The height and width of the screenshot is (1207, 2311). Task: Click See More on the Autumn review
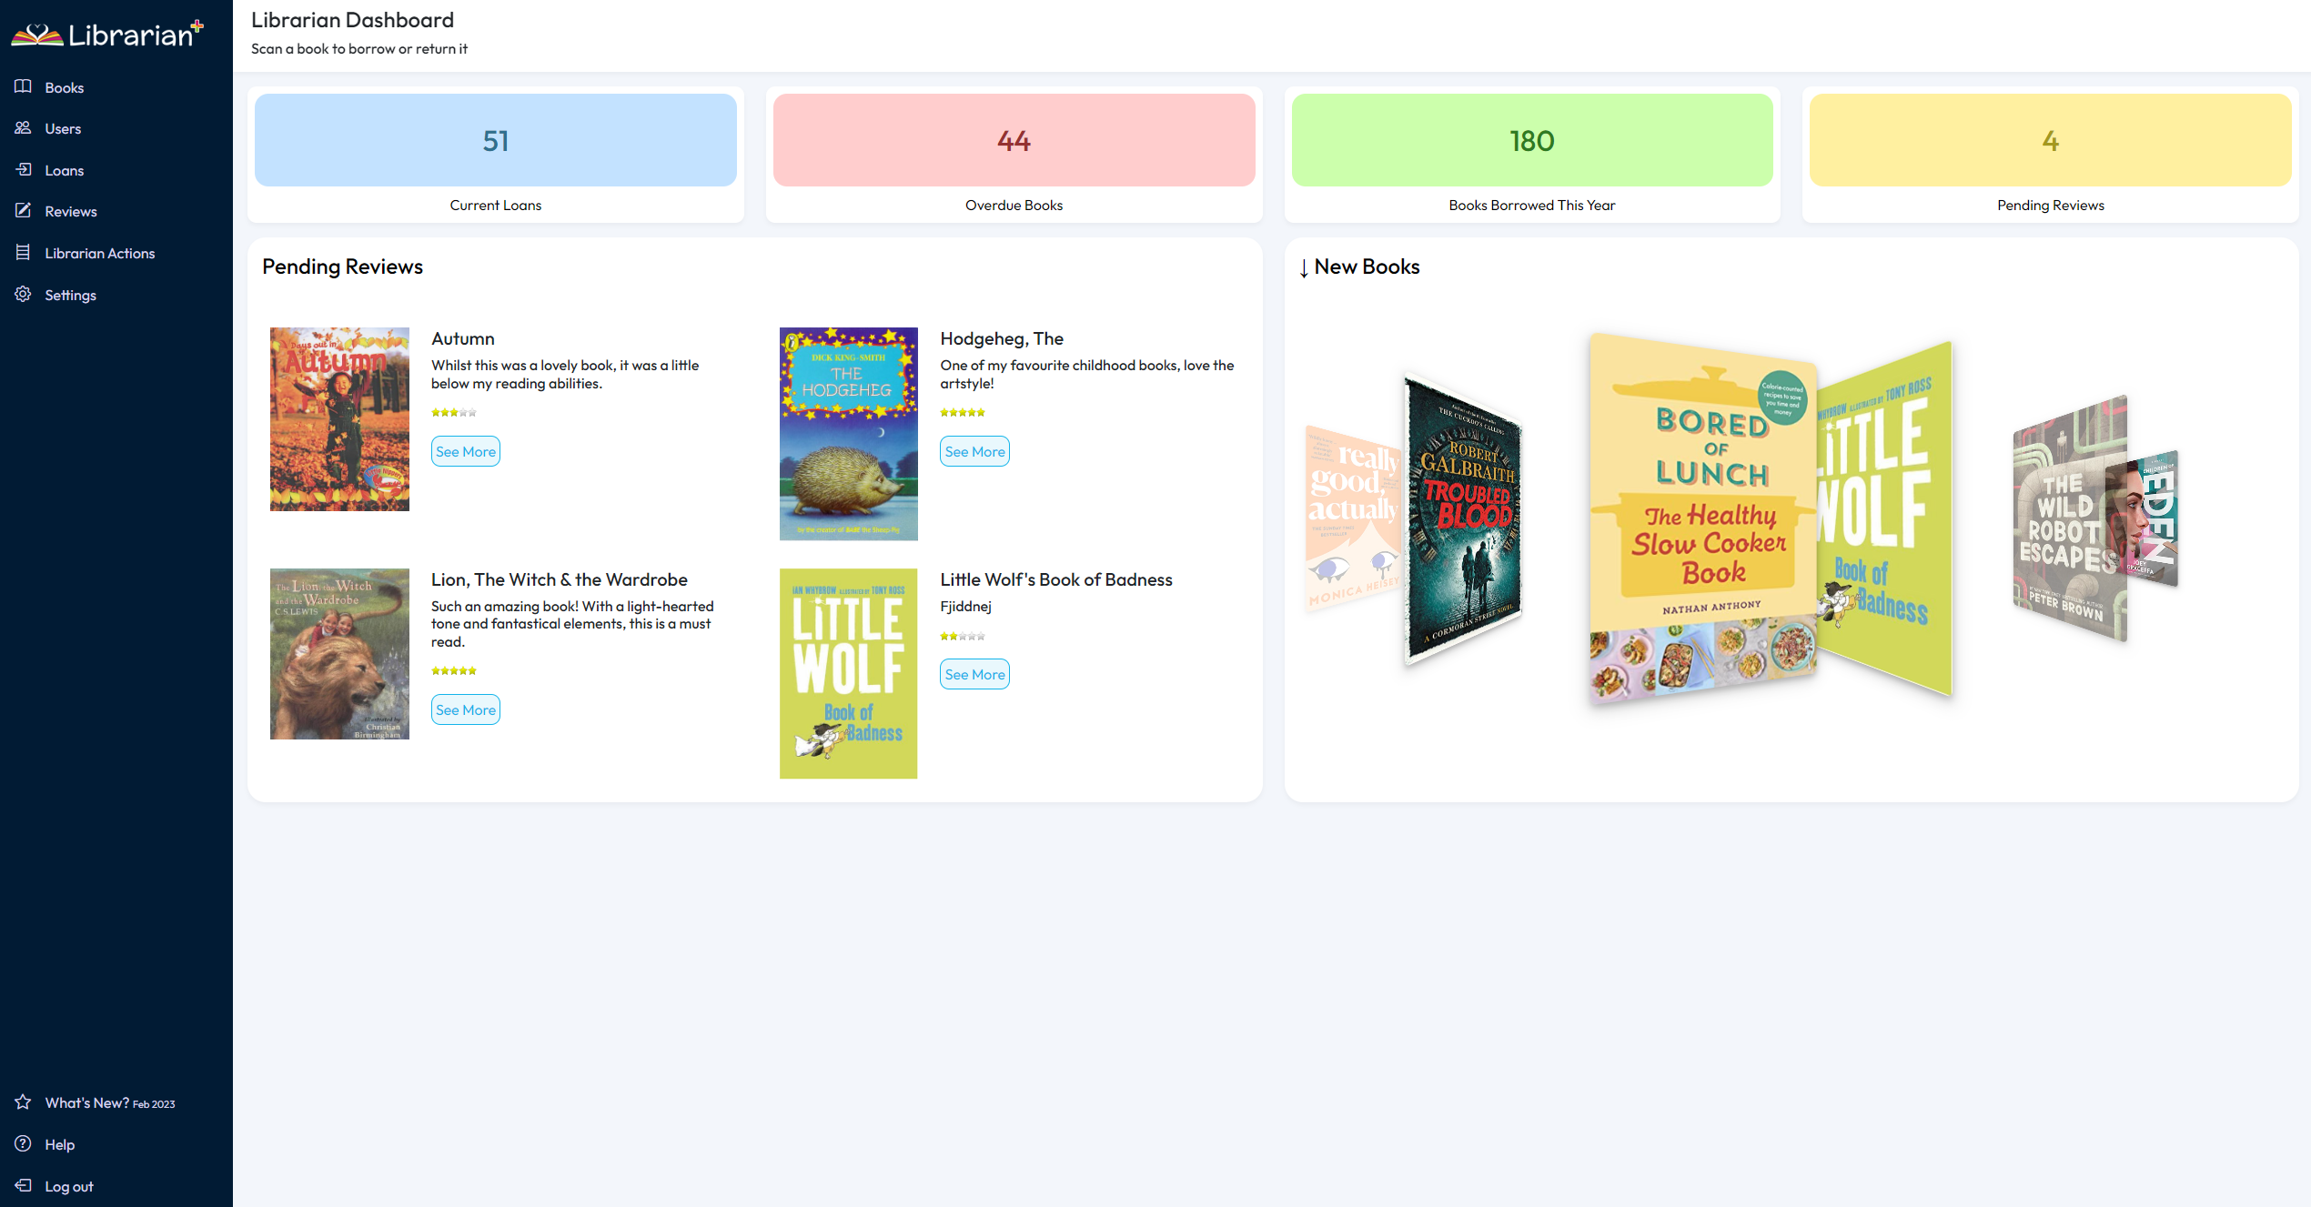tap(465, 450)
